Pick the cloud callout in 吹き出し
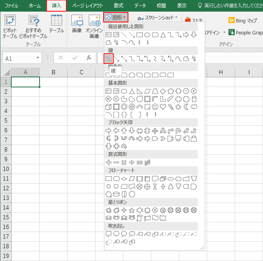 [132, 234]
